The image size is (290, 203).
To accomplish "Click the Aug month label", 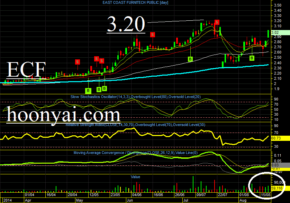I will (243, 200).
